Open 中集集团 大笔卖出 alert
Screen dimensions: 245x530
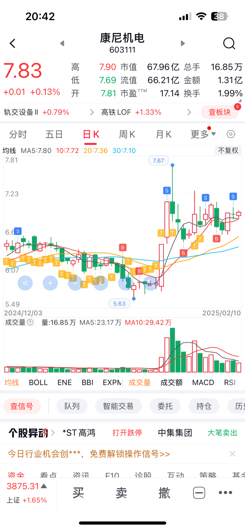pos(198,433)
